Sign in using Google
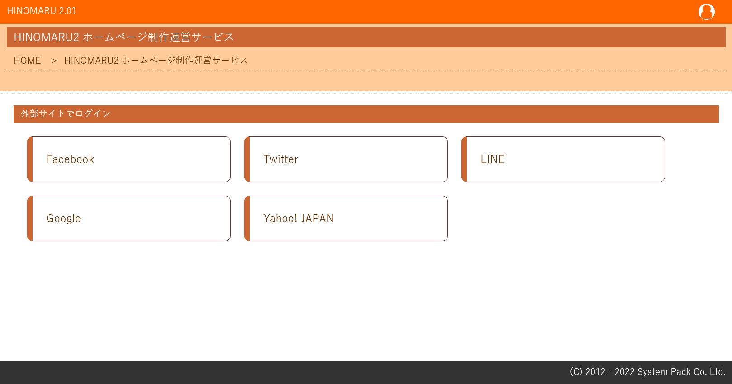 129,219
